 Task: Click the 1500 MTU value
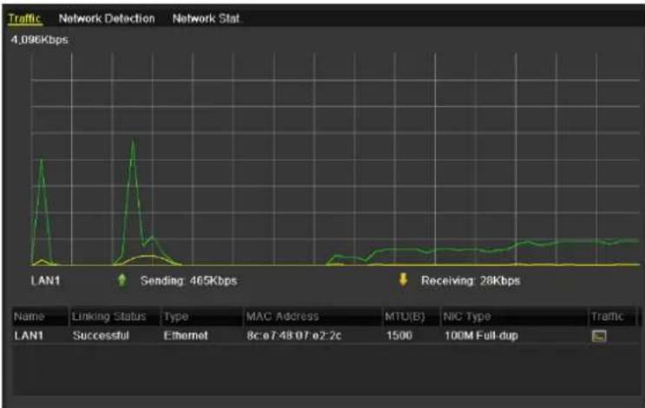[399, 336]
